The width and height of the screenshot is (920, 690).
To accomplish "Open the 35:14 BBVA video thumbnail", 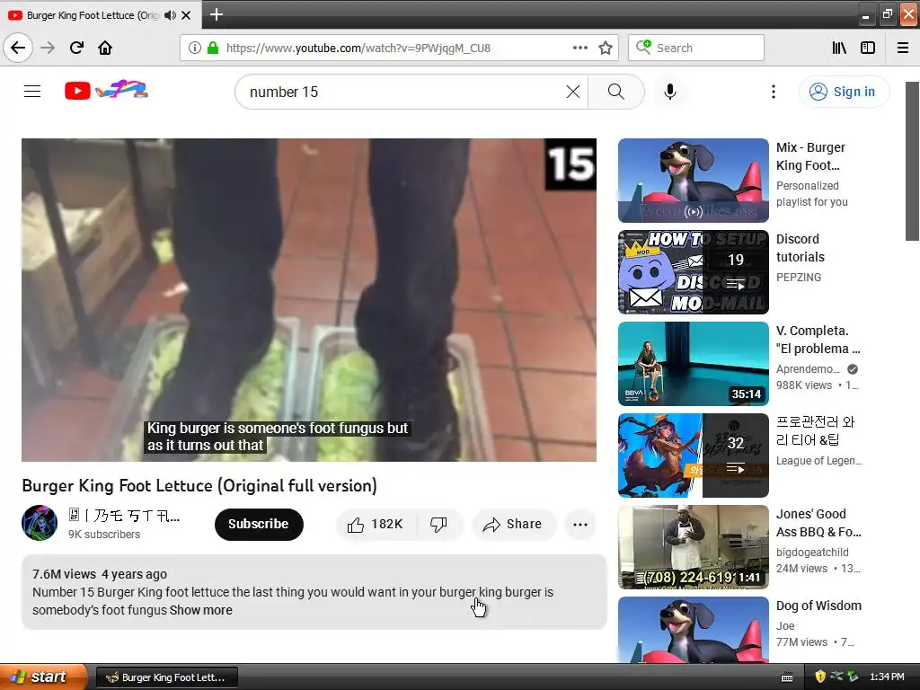I will (693, 363).
